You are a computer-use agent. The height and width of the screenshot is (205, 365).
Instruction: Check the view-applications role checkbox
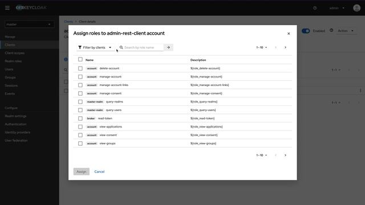(80, 127)
